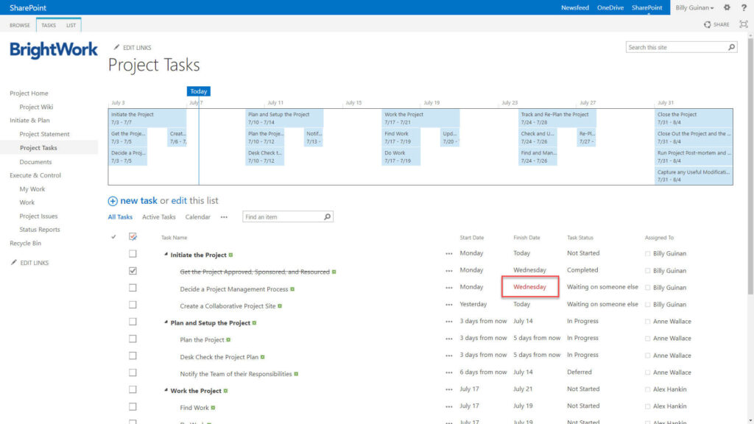Open the Project Issues navigation link

pos(38,216)
